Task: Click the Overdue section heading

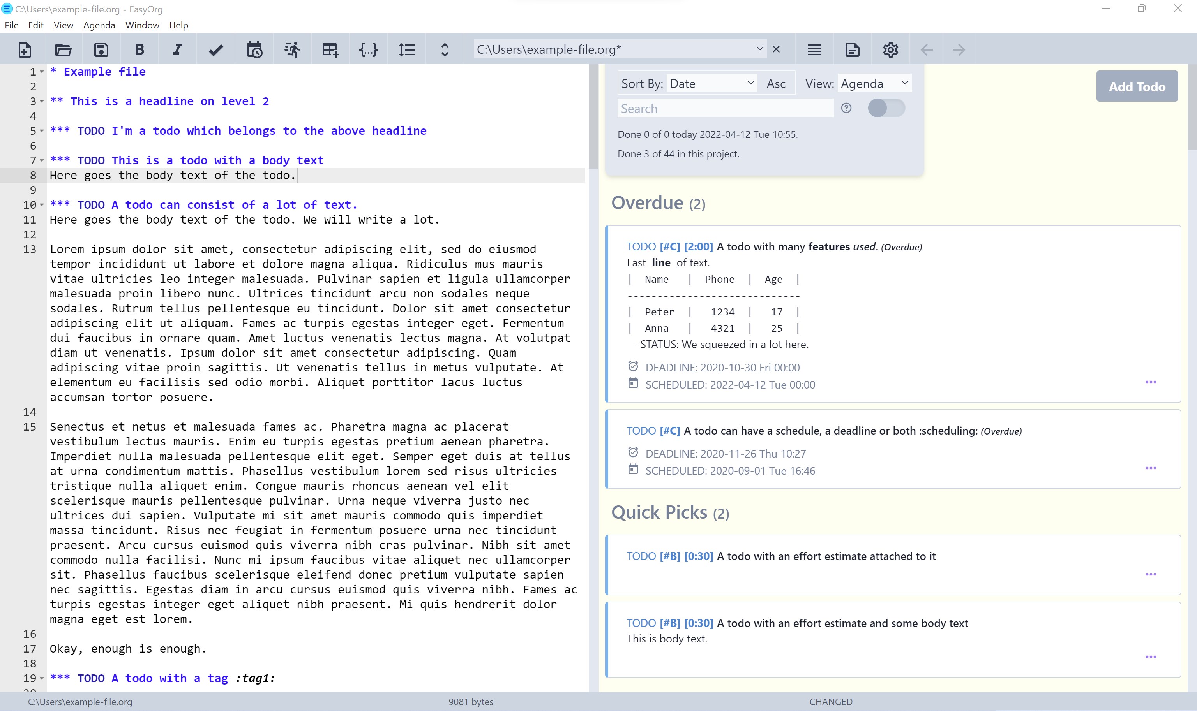Action: tap(658, 203)
